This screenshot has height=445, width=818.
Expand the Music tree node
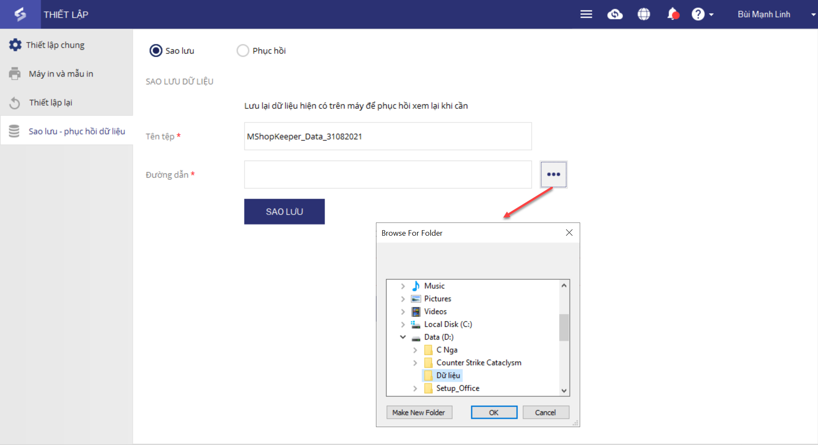[403, 286]
